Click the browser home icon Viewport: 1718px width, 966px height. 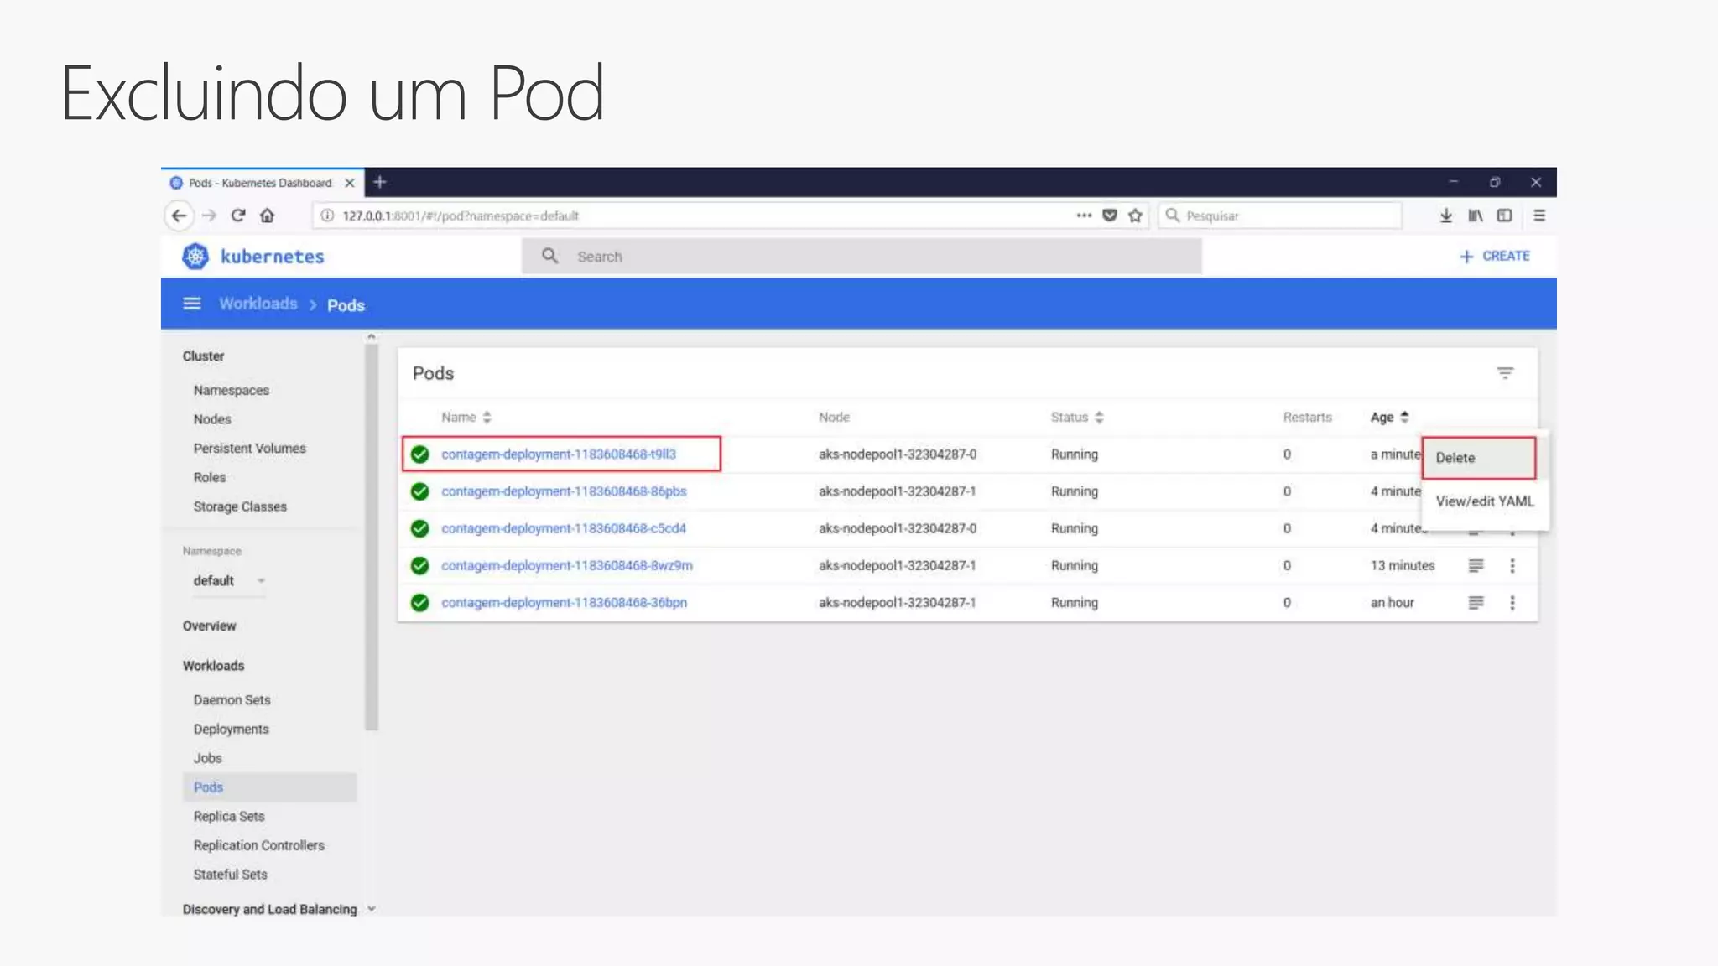tap(267, 216)
